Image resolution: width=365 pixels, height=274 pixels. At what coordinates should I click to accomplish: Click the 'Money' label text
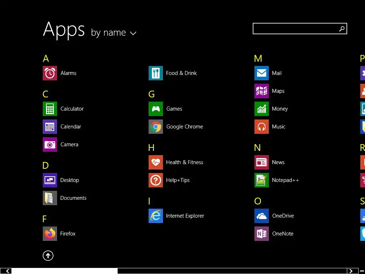pos(280,109)
